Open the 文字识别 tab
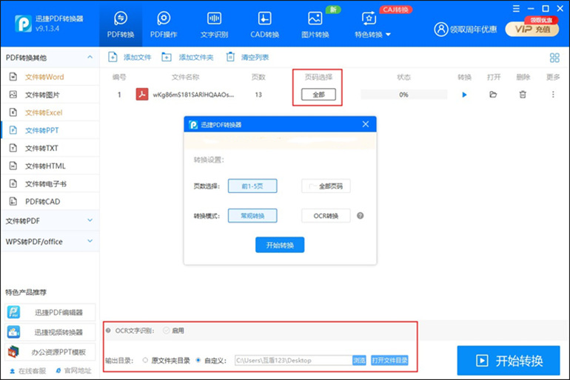 pyautogui.click(x=214, y=24)
